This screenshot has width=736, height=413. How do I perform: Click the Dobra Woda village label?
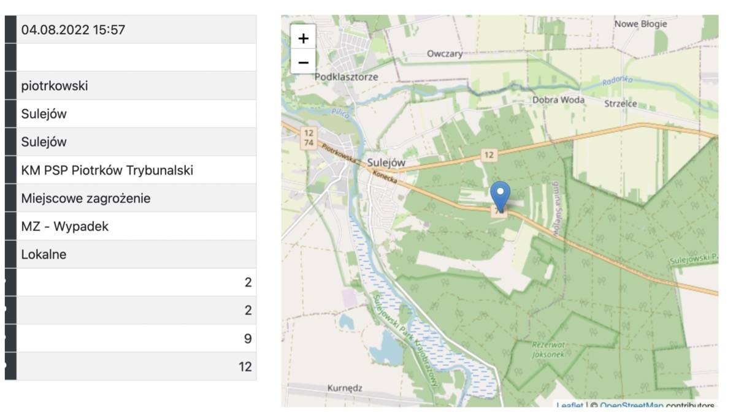(x=558, y=99)
